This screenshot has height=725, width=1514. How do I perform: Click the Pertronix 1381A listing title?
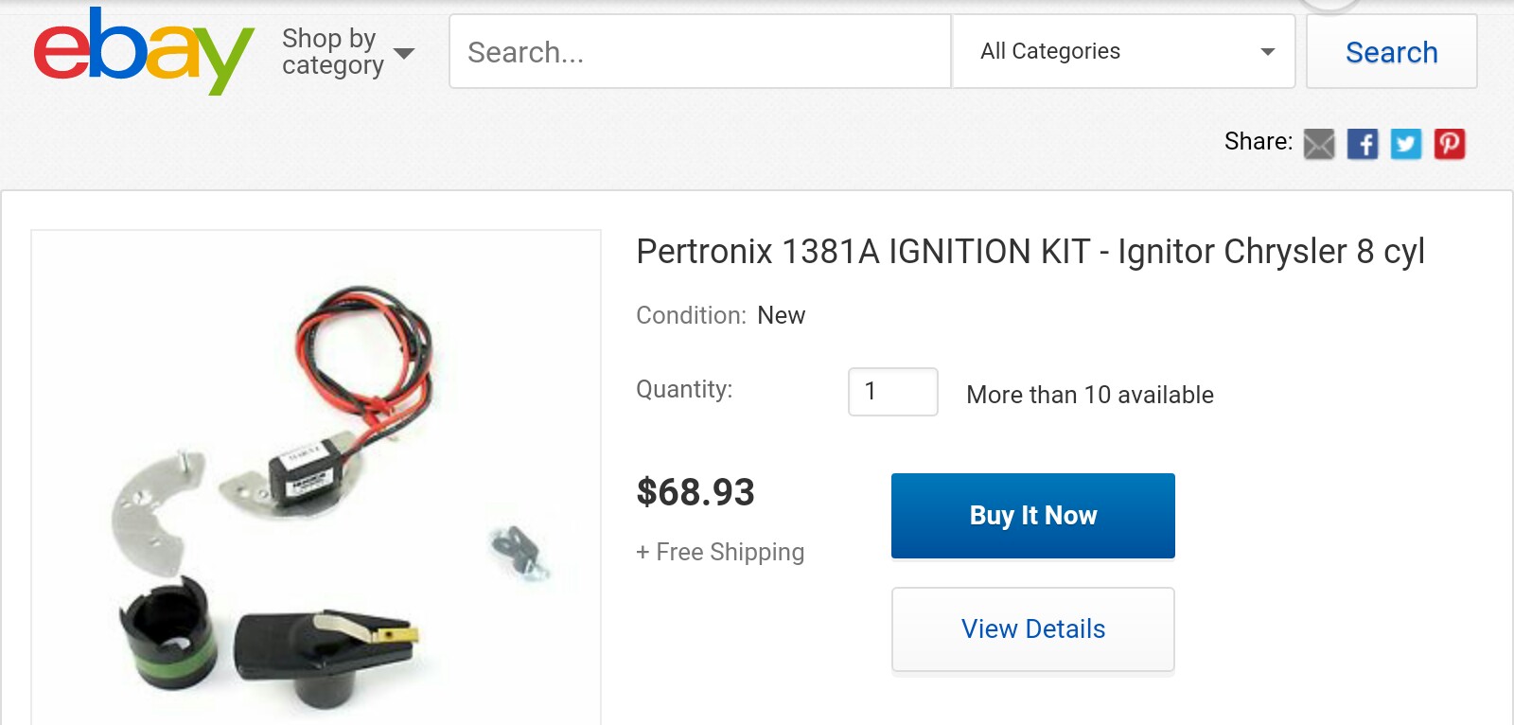pyautogui.click(x=1030, y=252)
